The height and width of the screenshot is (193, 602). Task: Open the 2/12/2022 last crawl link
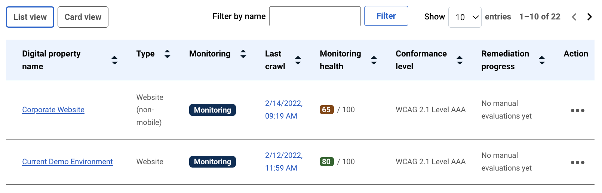[x=284, y=162]
